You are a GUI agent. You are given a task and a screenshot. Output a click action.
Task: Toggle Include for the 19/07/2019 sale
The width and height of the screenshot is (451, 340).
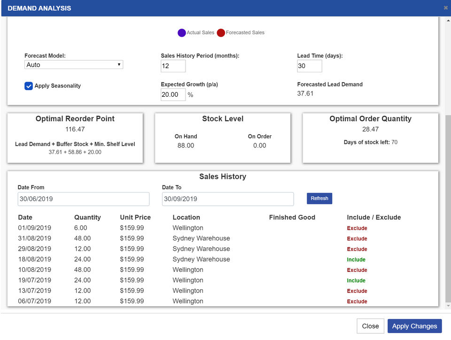356,280
